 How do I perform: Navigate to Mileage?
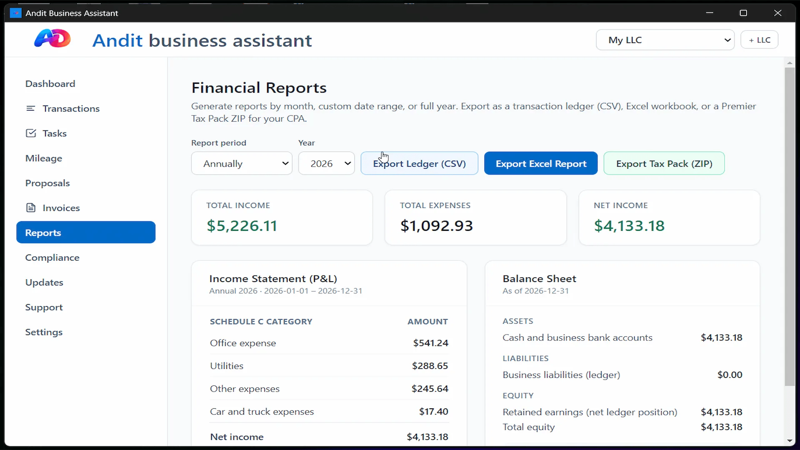(x=43, y=158)
